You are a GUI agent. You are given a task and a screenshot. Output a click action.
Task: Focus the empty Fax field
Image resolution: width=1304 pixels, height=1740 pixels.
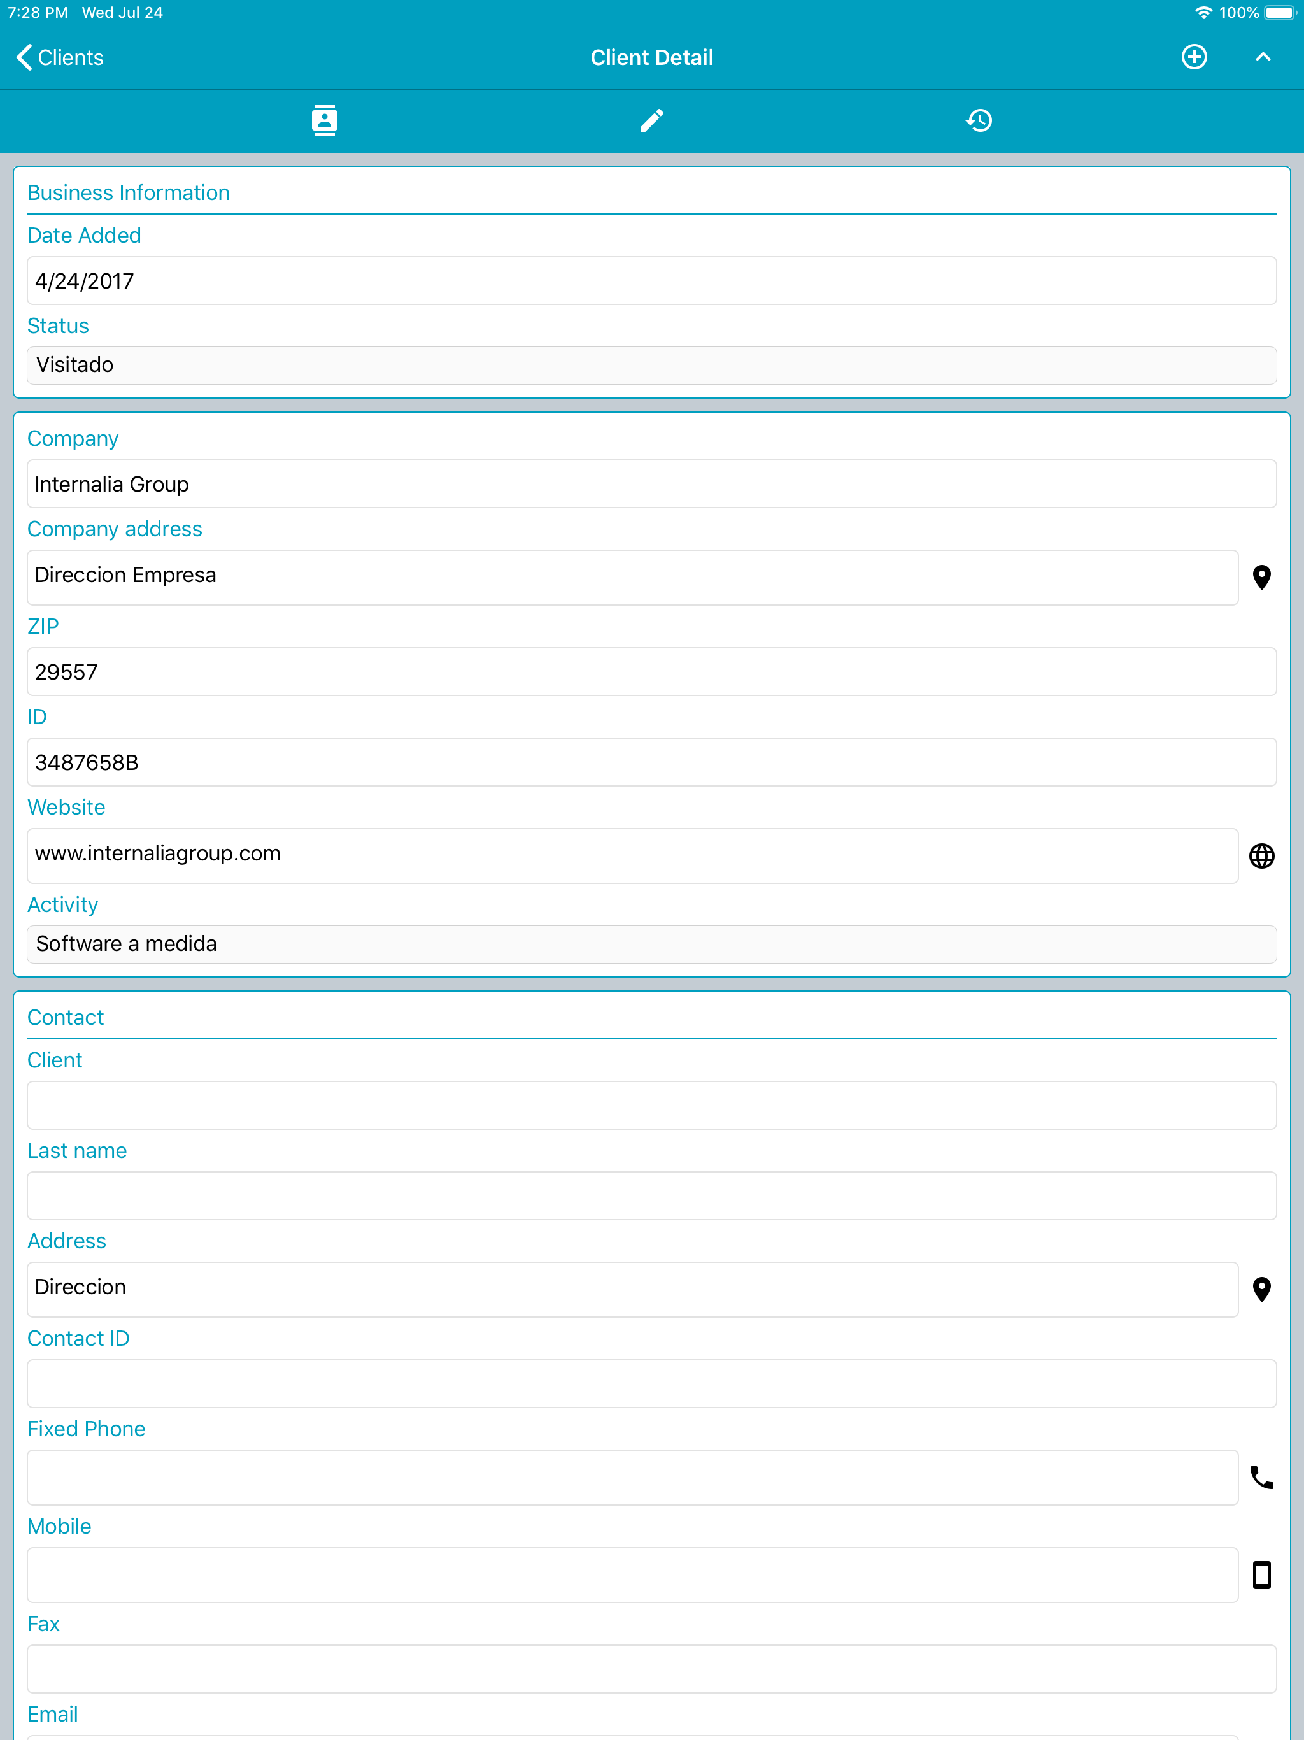[651, 1669]
